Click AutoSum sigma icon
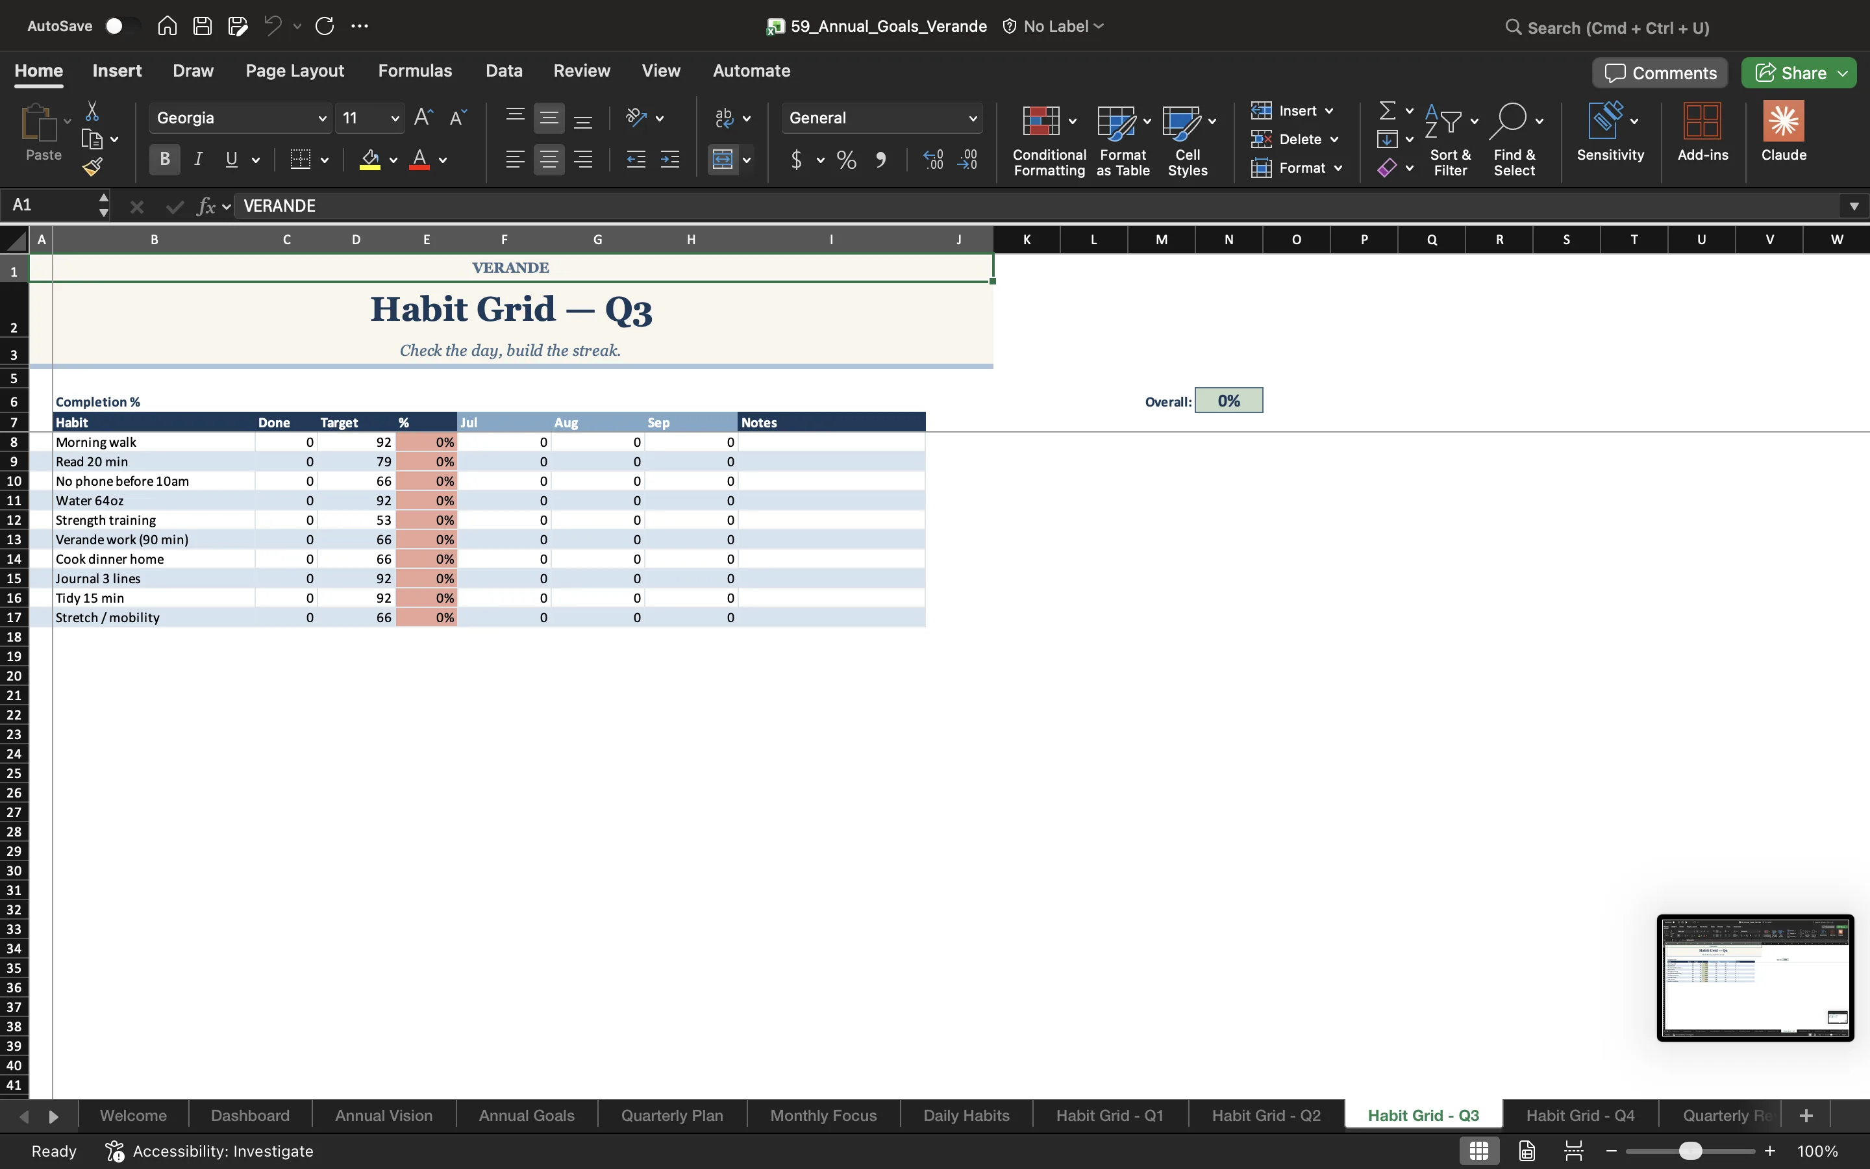 click(x=1388, y=111)
